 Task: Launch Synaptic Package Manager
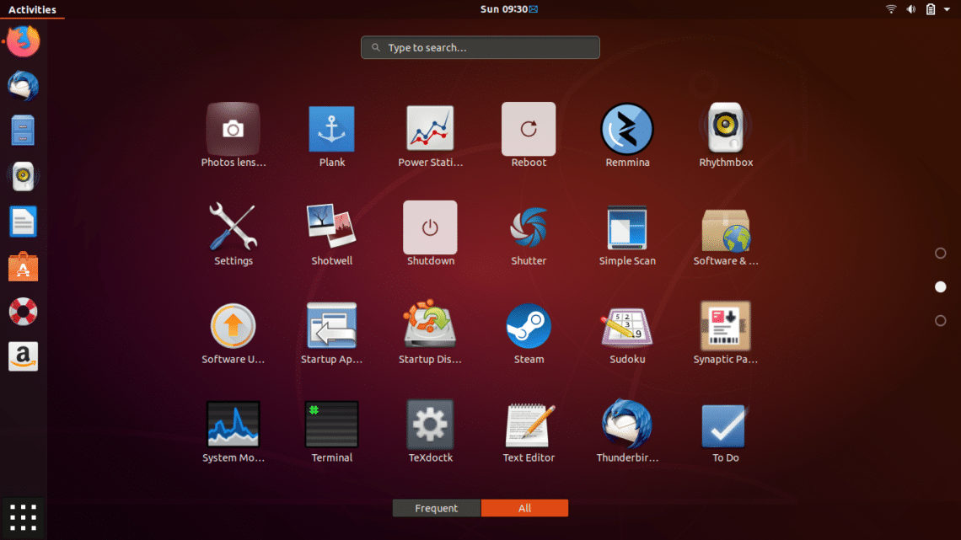click(725, 326)
